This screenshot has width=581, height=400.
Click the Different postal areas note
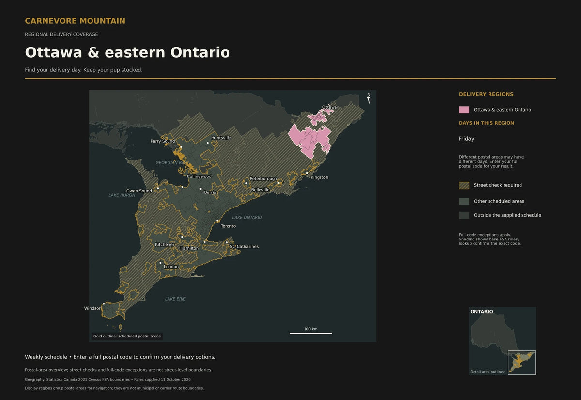491,161
